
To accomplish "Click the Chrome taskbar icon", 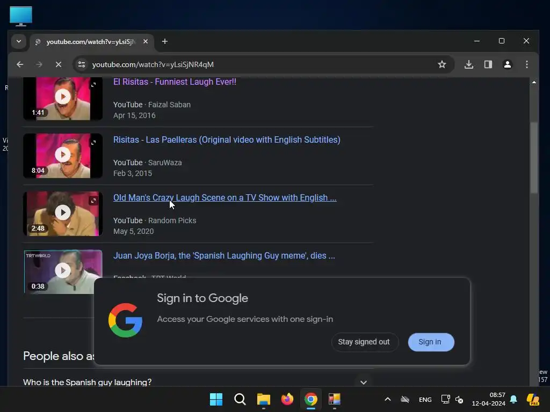I will click(311, 399).
